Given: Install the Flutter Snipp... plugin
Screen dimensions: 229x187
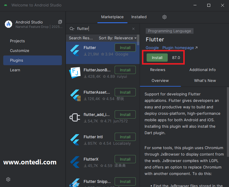Looking at the screenshot, I should (125, 181).
